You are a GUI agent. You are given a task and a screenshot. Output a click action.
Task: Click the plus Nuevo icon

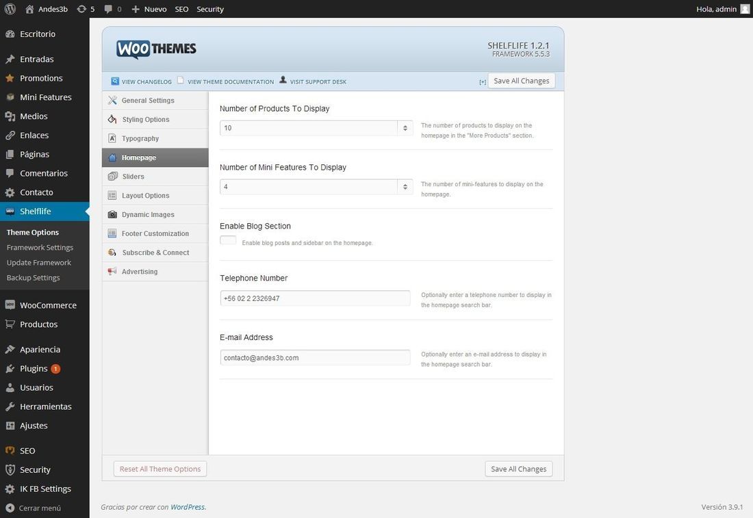point(136,9)
